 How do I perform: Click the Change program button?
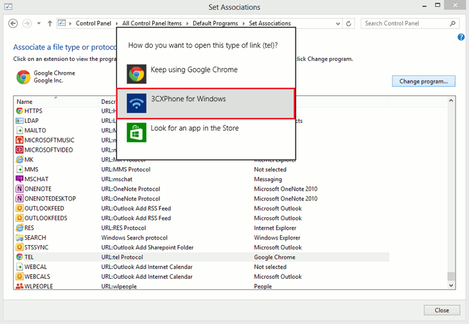pyautogui.click(x=424, y=81)
